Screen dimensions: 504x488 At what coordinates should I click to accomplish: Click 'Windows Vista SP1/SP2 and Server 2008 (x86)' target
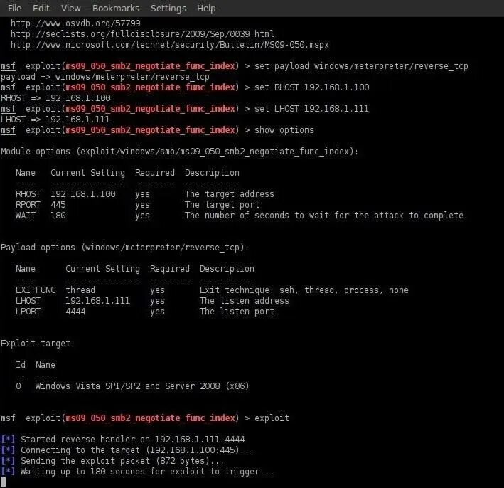click(x=142, y=386)
